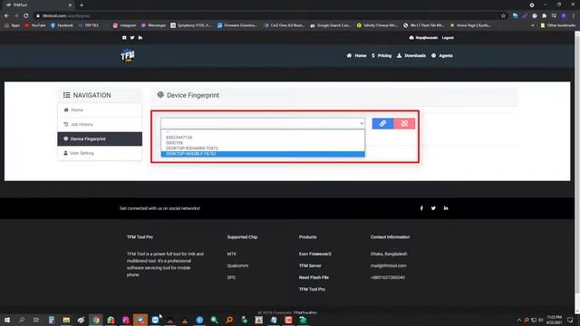Choose the 0000198 dropdown option

(174, 143)
